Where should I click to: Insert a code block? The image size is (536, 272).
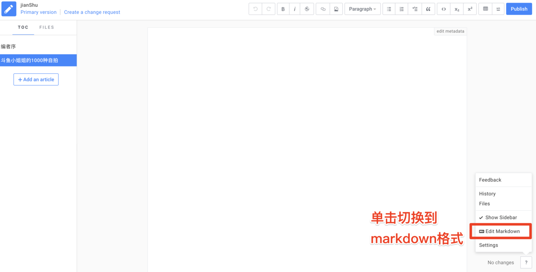[x=443, y=9]
